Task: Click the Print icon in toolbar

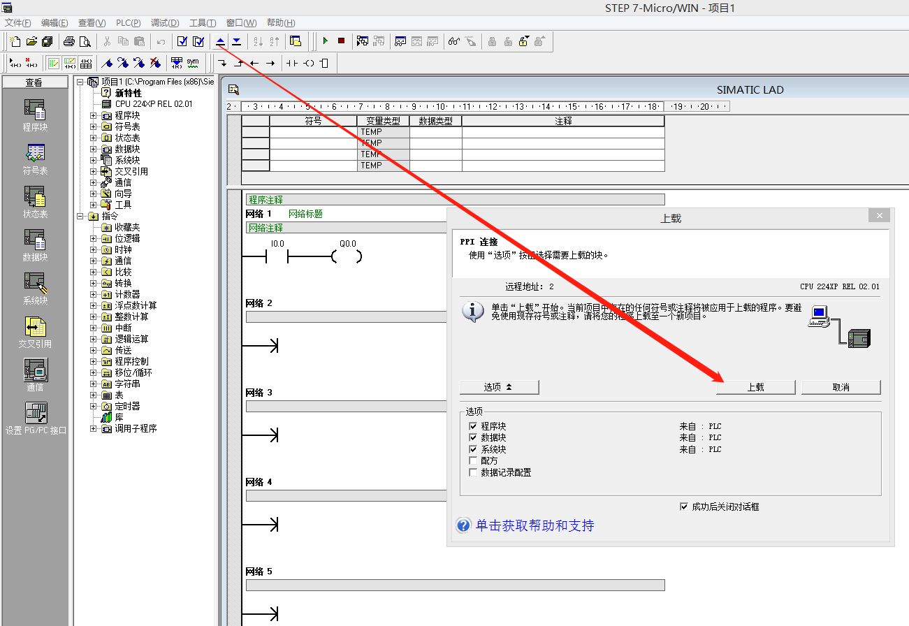Action: point(69,41)
